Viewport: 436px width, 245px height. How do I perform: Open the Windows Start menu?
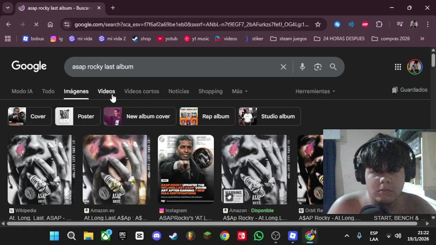54,236
